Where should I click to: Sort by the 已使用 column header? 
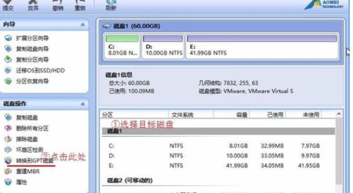click(x=268, y=115)
